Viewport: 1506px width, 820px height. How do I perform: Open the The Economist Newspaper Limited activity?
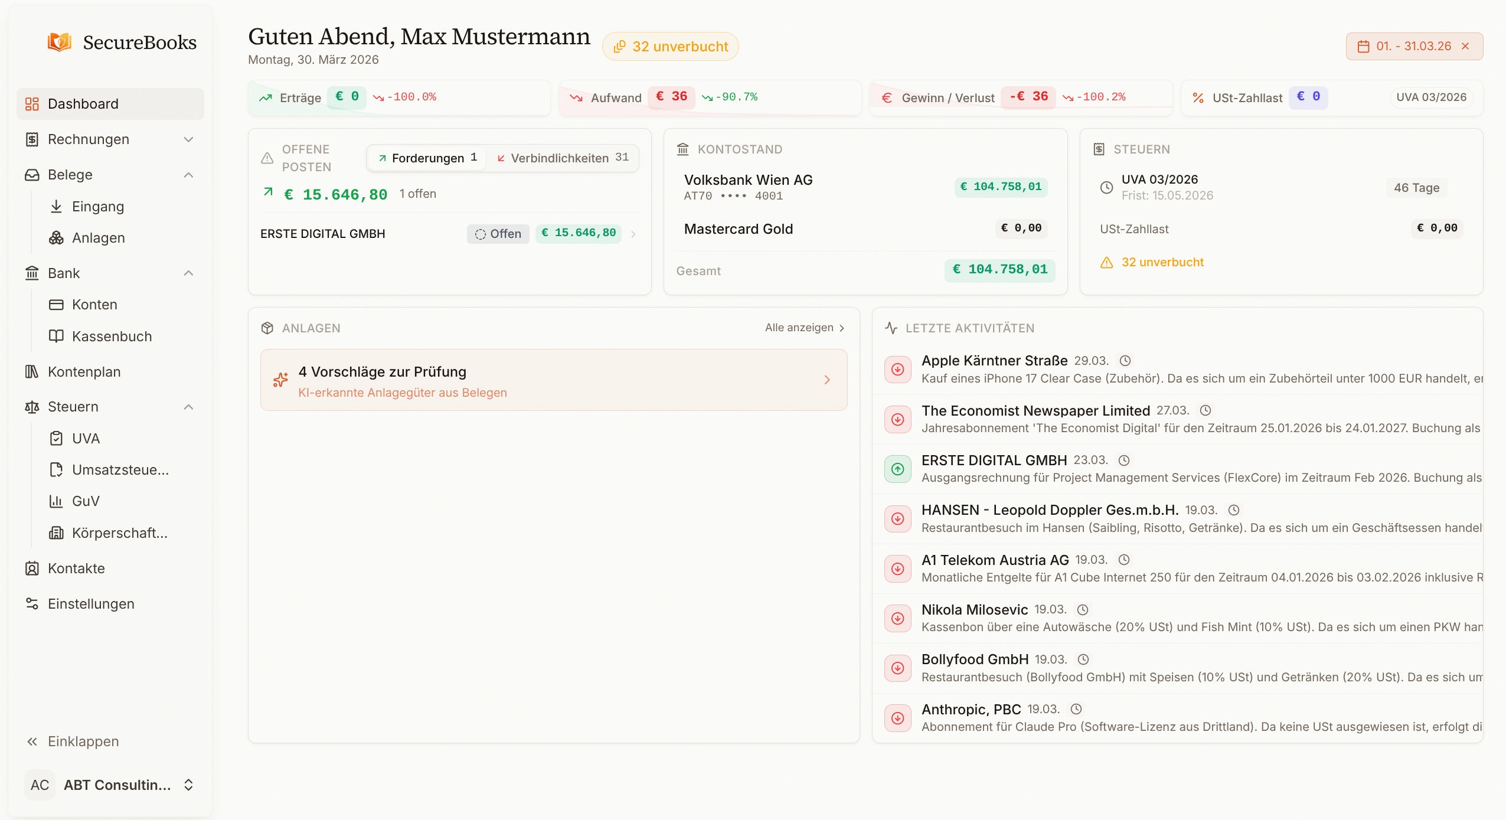[x=1177, y=419]
